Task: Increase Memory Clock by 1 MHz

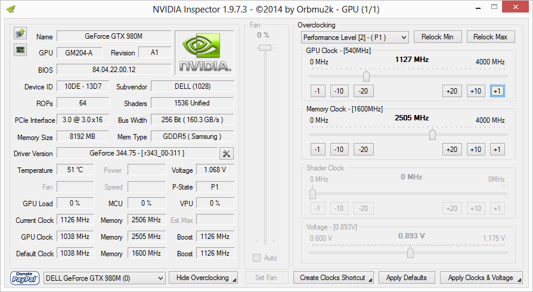Action: [497, 150]
